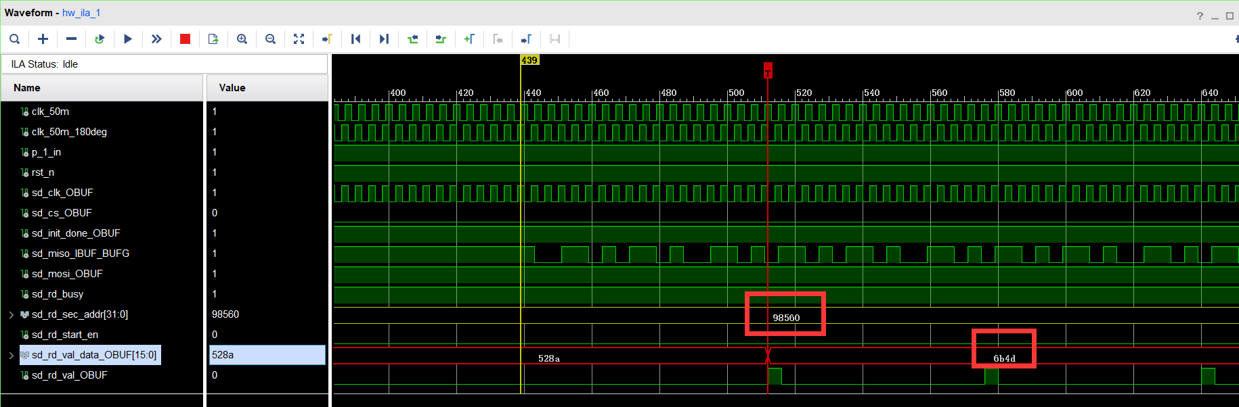
Task: Add marker icon in toolbar
Action: 469,39
